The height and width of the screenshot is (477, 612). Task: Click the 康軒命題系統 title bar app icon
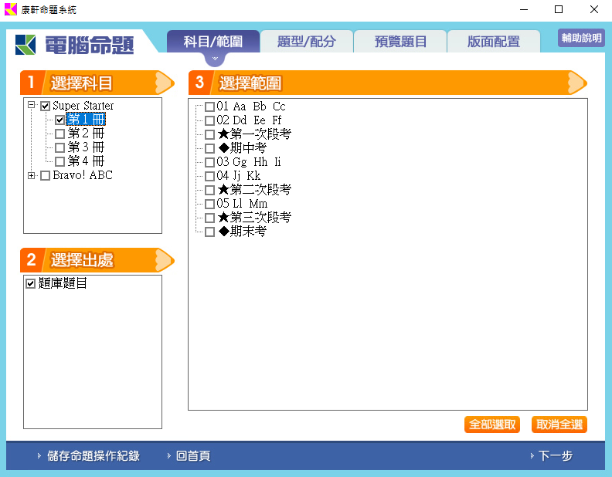pyautogui.click(x=10, y=9)
